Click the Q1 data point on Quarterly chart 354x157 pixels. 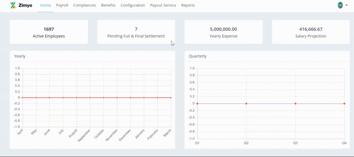pyautogui.click(x=197, y=104)
